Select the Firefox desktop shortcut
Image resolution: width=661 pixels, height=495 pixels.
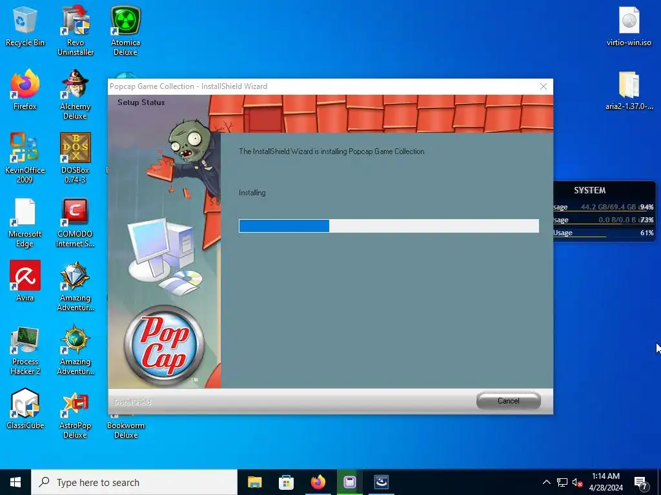click(x=25, y=90)
